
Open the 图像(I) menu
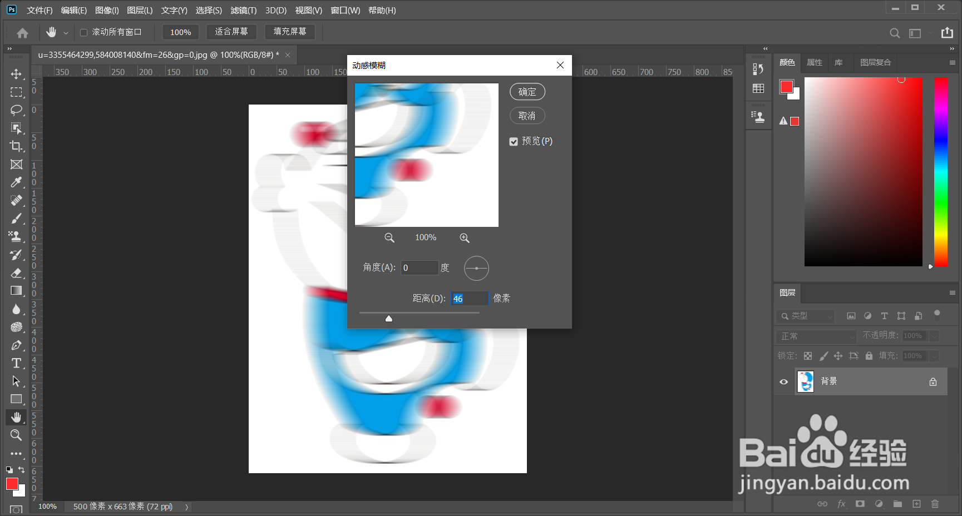(x=107, y=10)
